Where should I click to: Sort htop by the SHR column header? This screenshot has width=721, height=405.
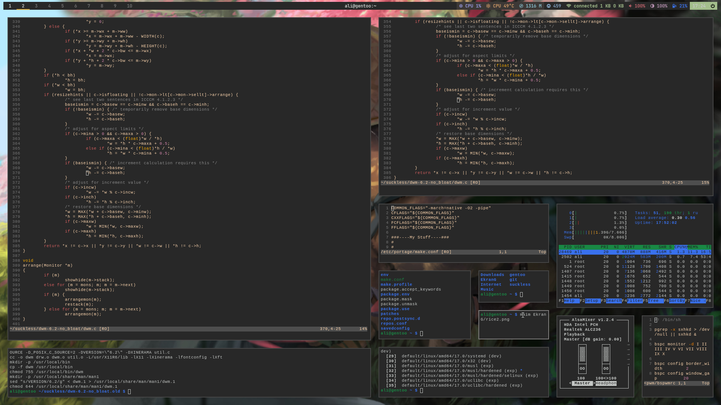pos(662,247)
